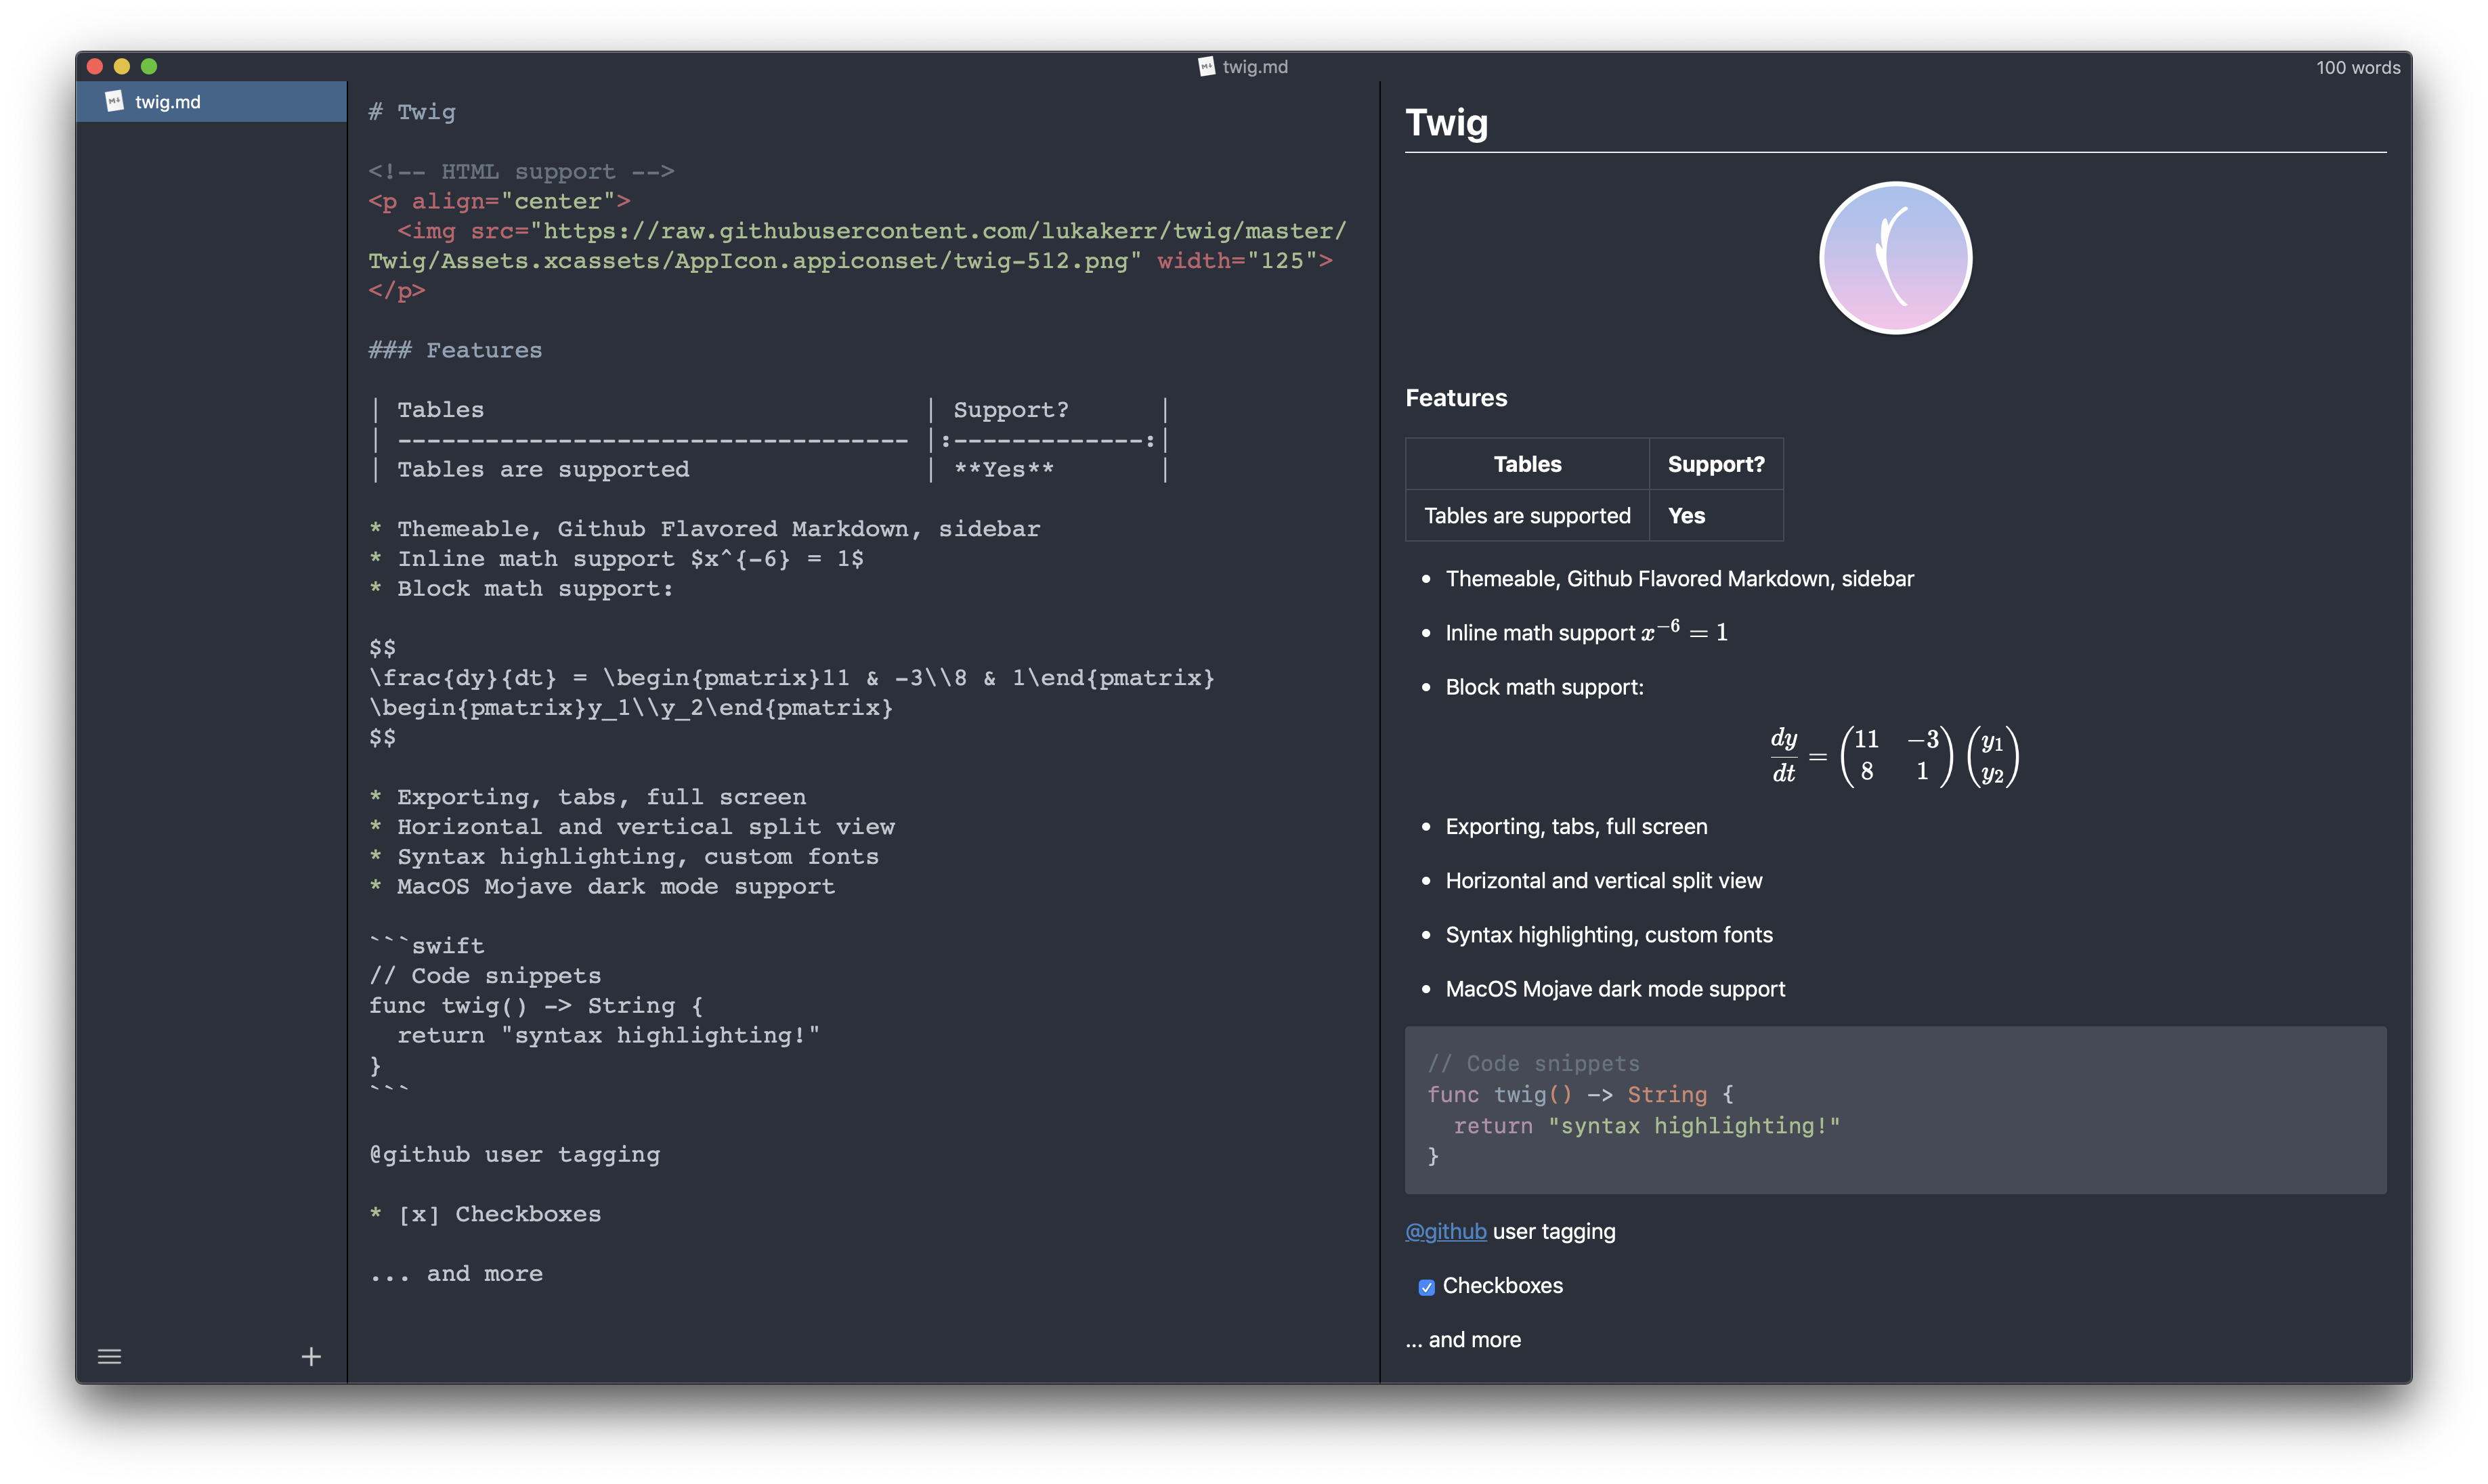Click the 'Twig' heading in preview
This screenshot has height=1484, width=2488.
point(1446,122)
